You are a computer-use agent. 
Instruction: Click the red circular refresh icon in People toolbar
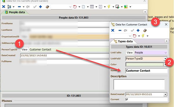pos(75,7)
